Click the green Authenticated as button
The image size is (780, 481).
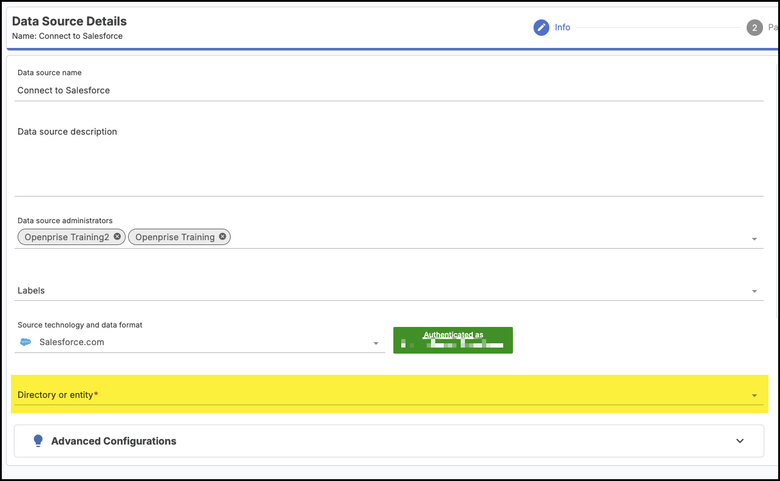pos(453,340)
